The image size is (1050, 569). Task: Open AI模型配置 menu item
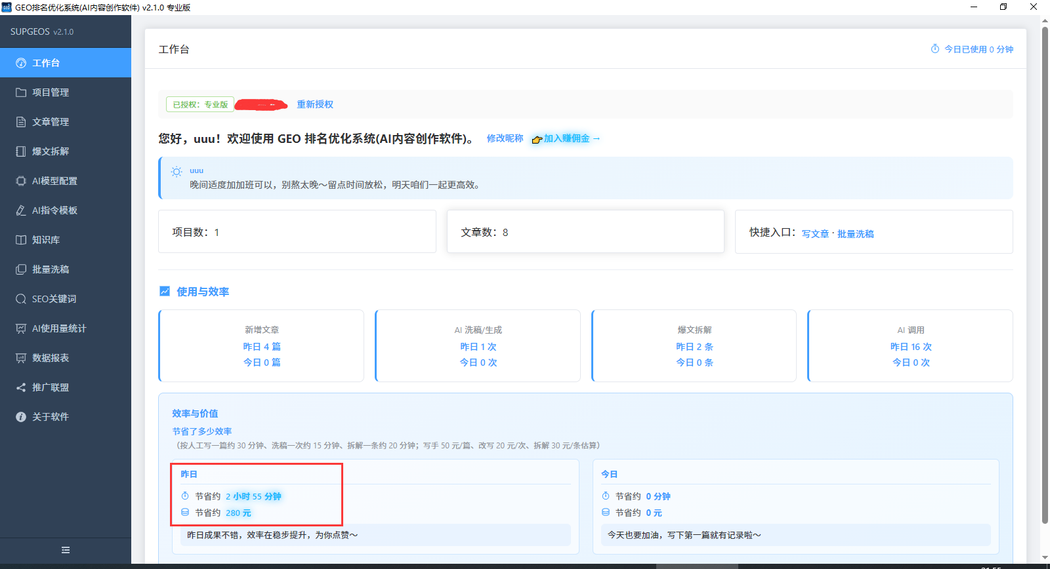[66, 181]
